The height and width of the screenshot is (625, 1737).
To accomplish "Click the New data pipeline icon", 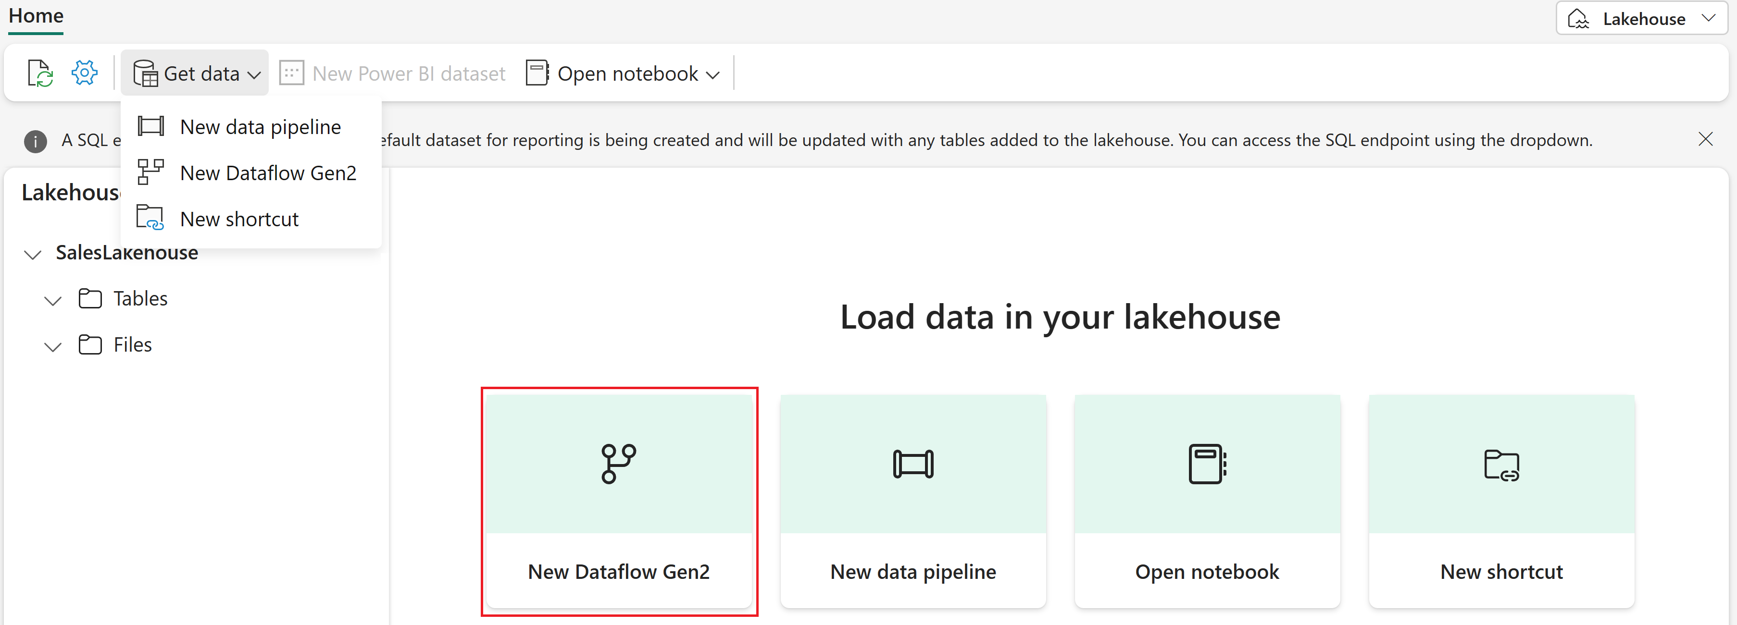I will coord(152,126).
